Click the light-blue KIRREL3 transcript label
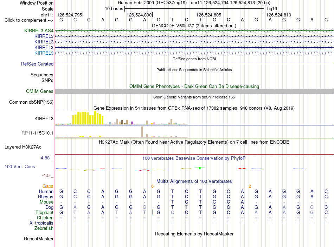Viewport: 334px width, 247px height. tap(44, 53)
